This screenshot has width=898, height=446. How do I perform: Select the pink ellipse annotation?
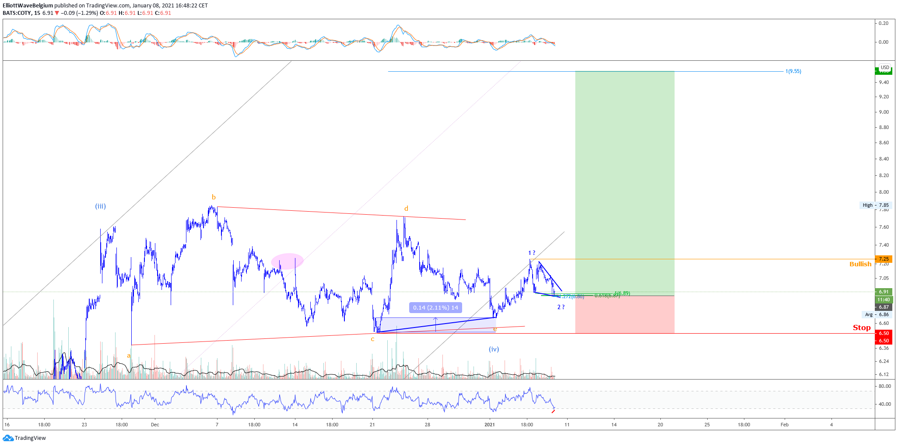click(x=288, y=261)
